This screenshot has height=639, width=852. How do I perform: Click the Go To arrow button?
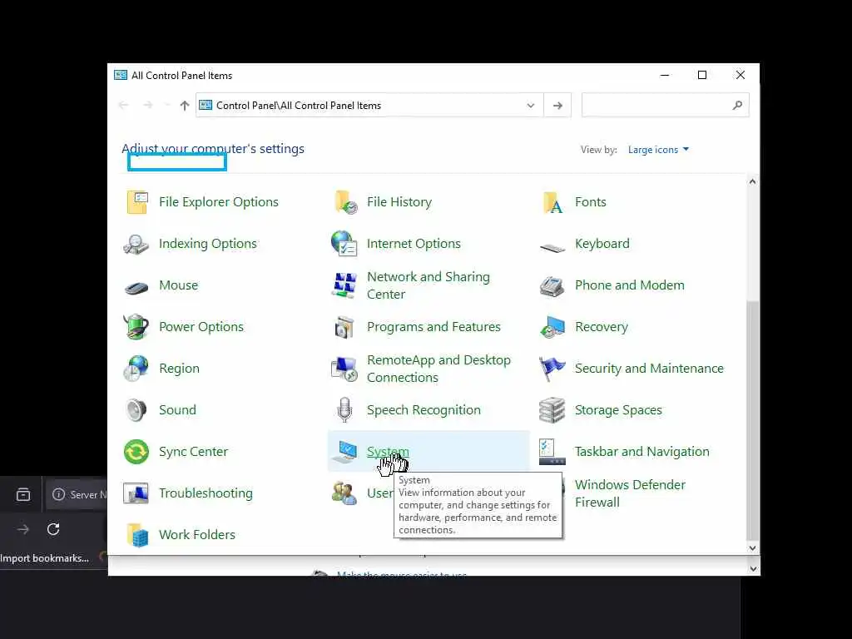[557, 106]
